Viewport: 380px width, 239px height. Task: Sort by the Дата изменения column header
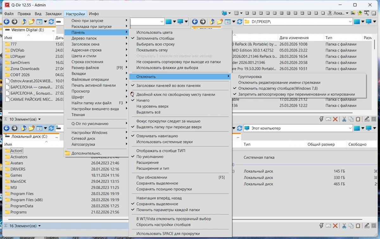300,38
